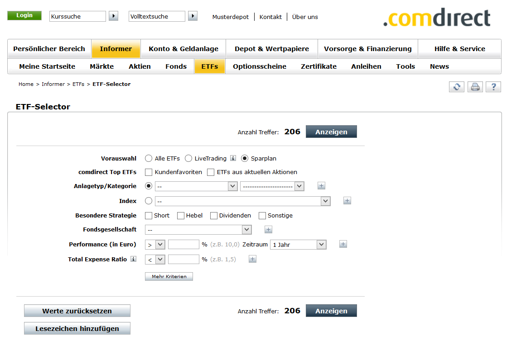
Task: Select the Alle ETFs radio button
Action: click(149, 158)
